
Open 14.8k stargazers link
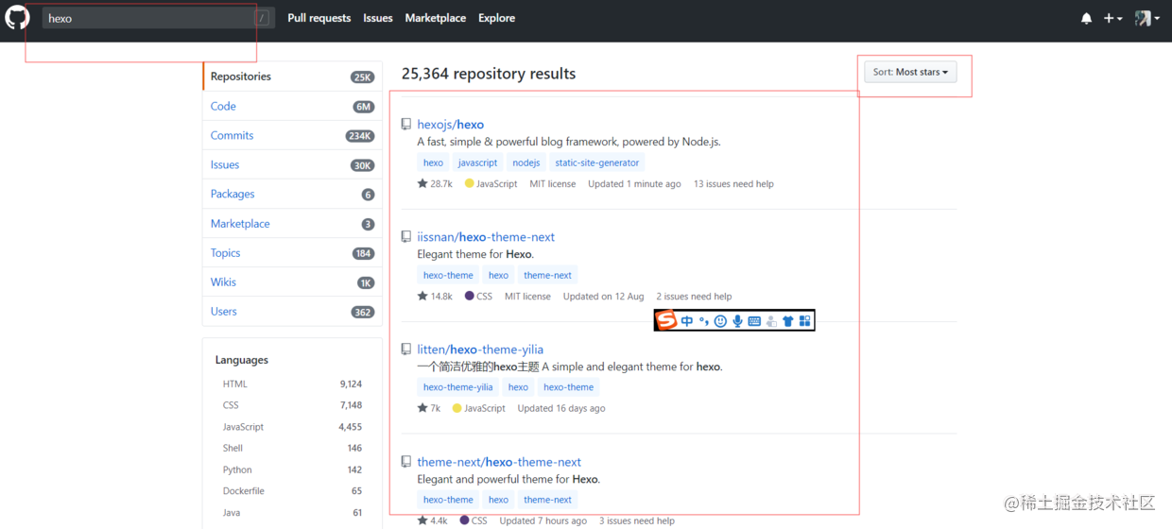click(435, 297)
